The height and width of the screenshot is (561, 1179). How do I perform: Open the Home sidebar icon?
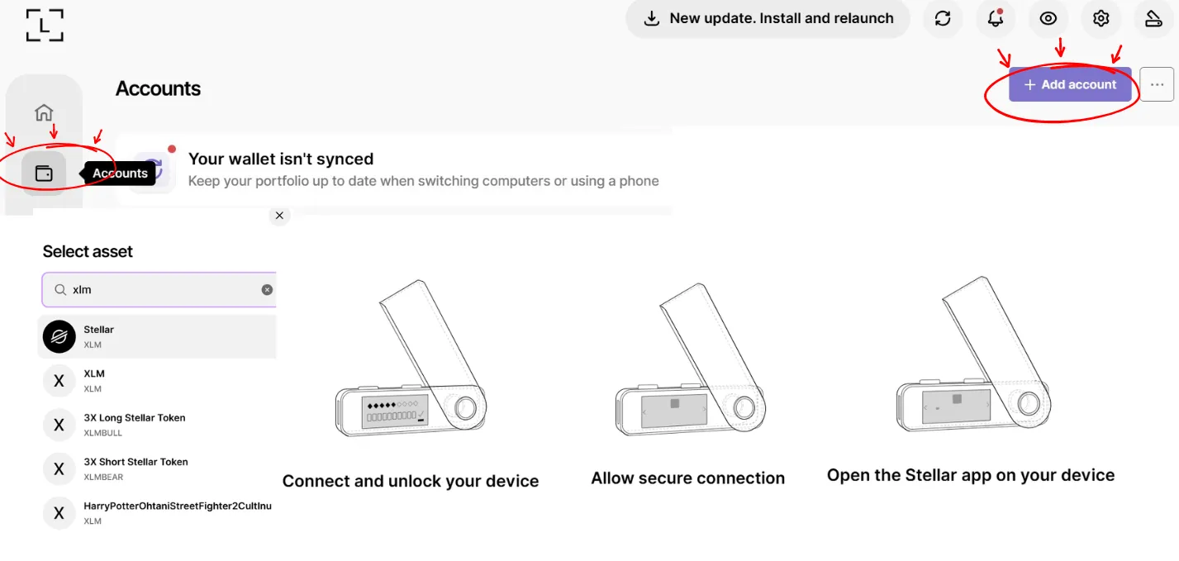click(x=44, y=113)
